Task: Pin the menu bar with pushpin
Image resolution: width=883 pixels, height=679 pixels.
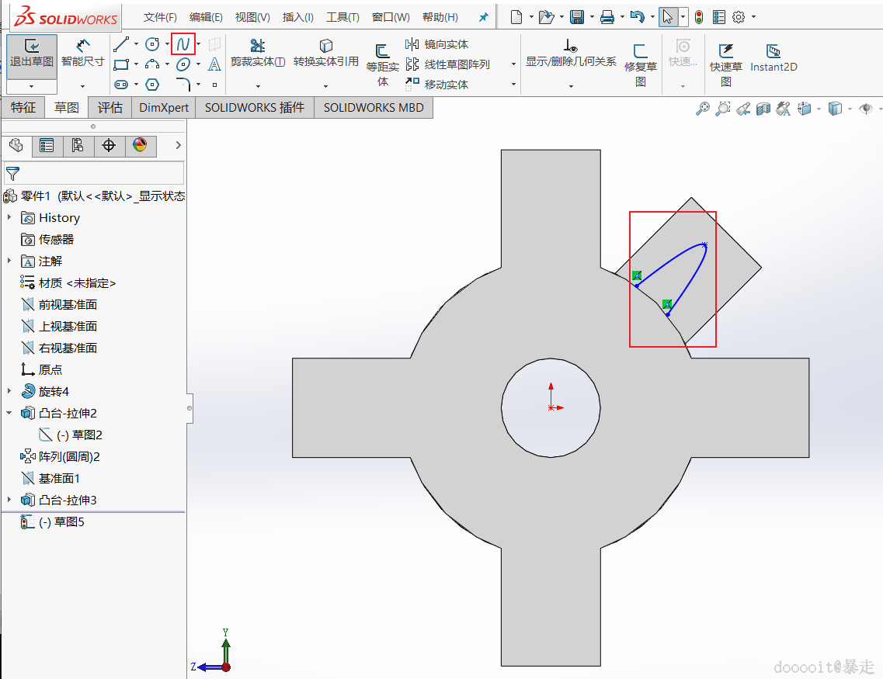Action: point(483,17)
